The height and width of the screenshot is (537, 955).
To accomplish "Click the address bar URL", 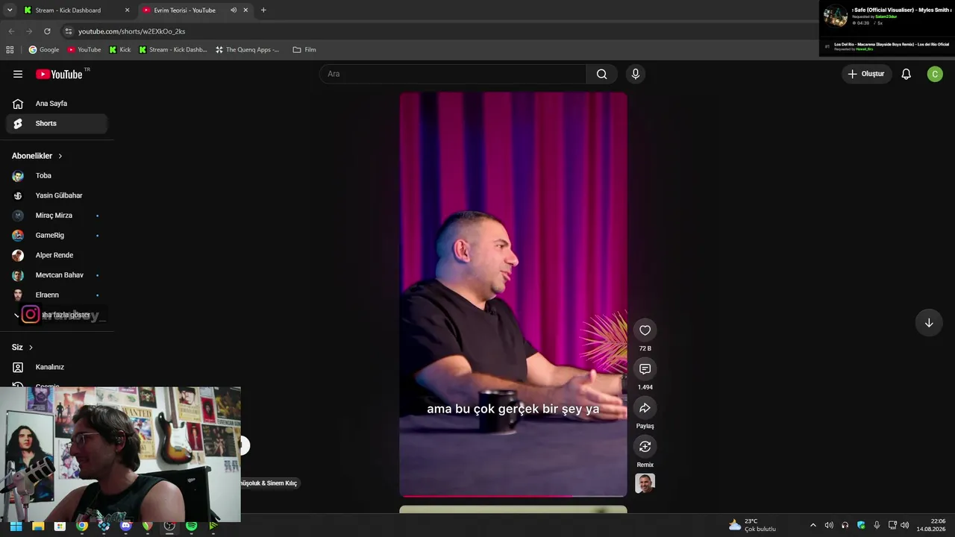I will 131,31.
